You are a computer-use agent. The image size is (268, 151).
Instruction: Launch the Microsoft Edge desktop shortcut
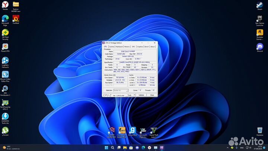coord(5,21)
